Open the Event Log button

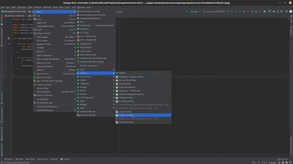click(282, 159)
